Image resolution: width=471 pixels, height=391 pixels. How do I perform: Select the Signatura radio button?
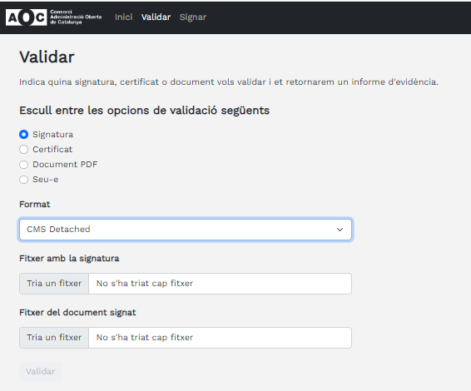(x=24, y=134)
